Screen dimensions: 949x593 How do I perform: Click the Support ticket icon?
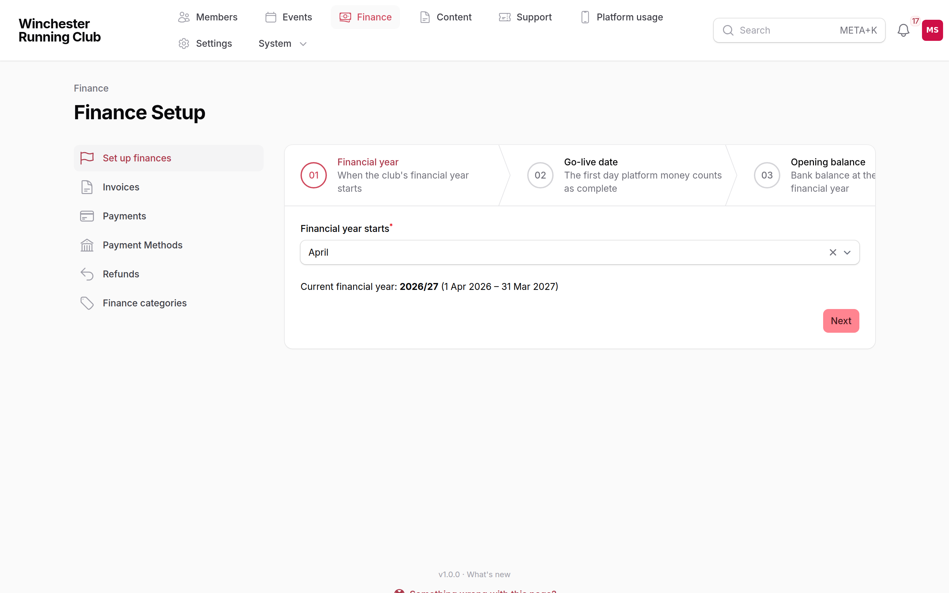point(505,17)
